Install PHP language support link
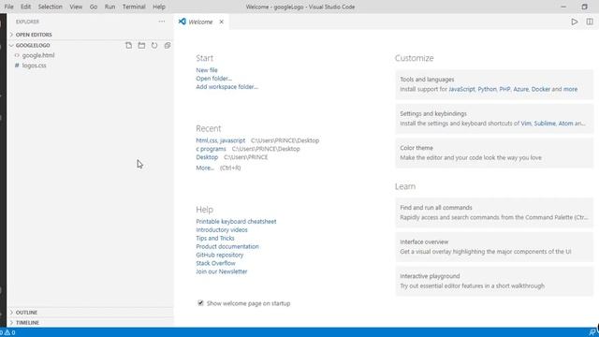Image resolution: width=599 pixels, height=337 pixels. click(504, 89)
